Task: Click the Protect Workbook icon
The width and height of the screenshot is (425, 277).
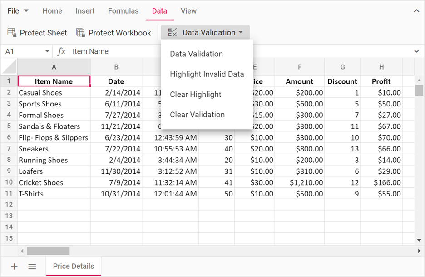Action: tap(81, 33)
